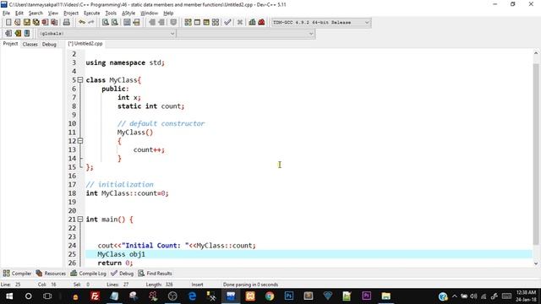Image resolution: width=541 pixels, height=304 pixels.
Task: Open the Edit menu
Action: [19, 14]
